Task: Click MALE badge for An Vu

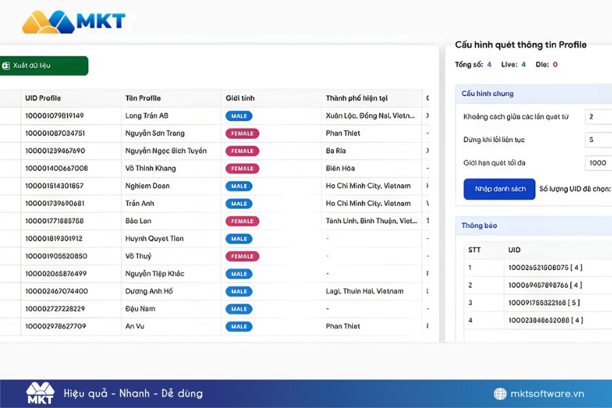Action: click(239, 326)
